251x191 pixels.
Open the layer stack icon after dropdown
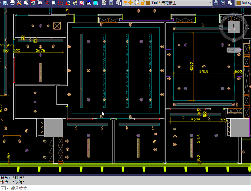click(216, 3)
